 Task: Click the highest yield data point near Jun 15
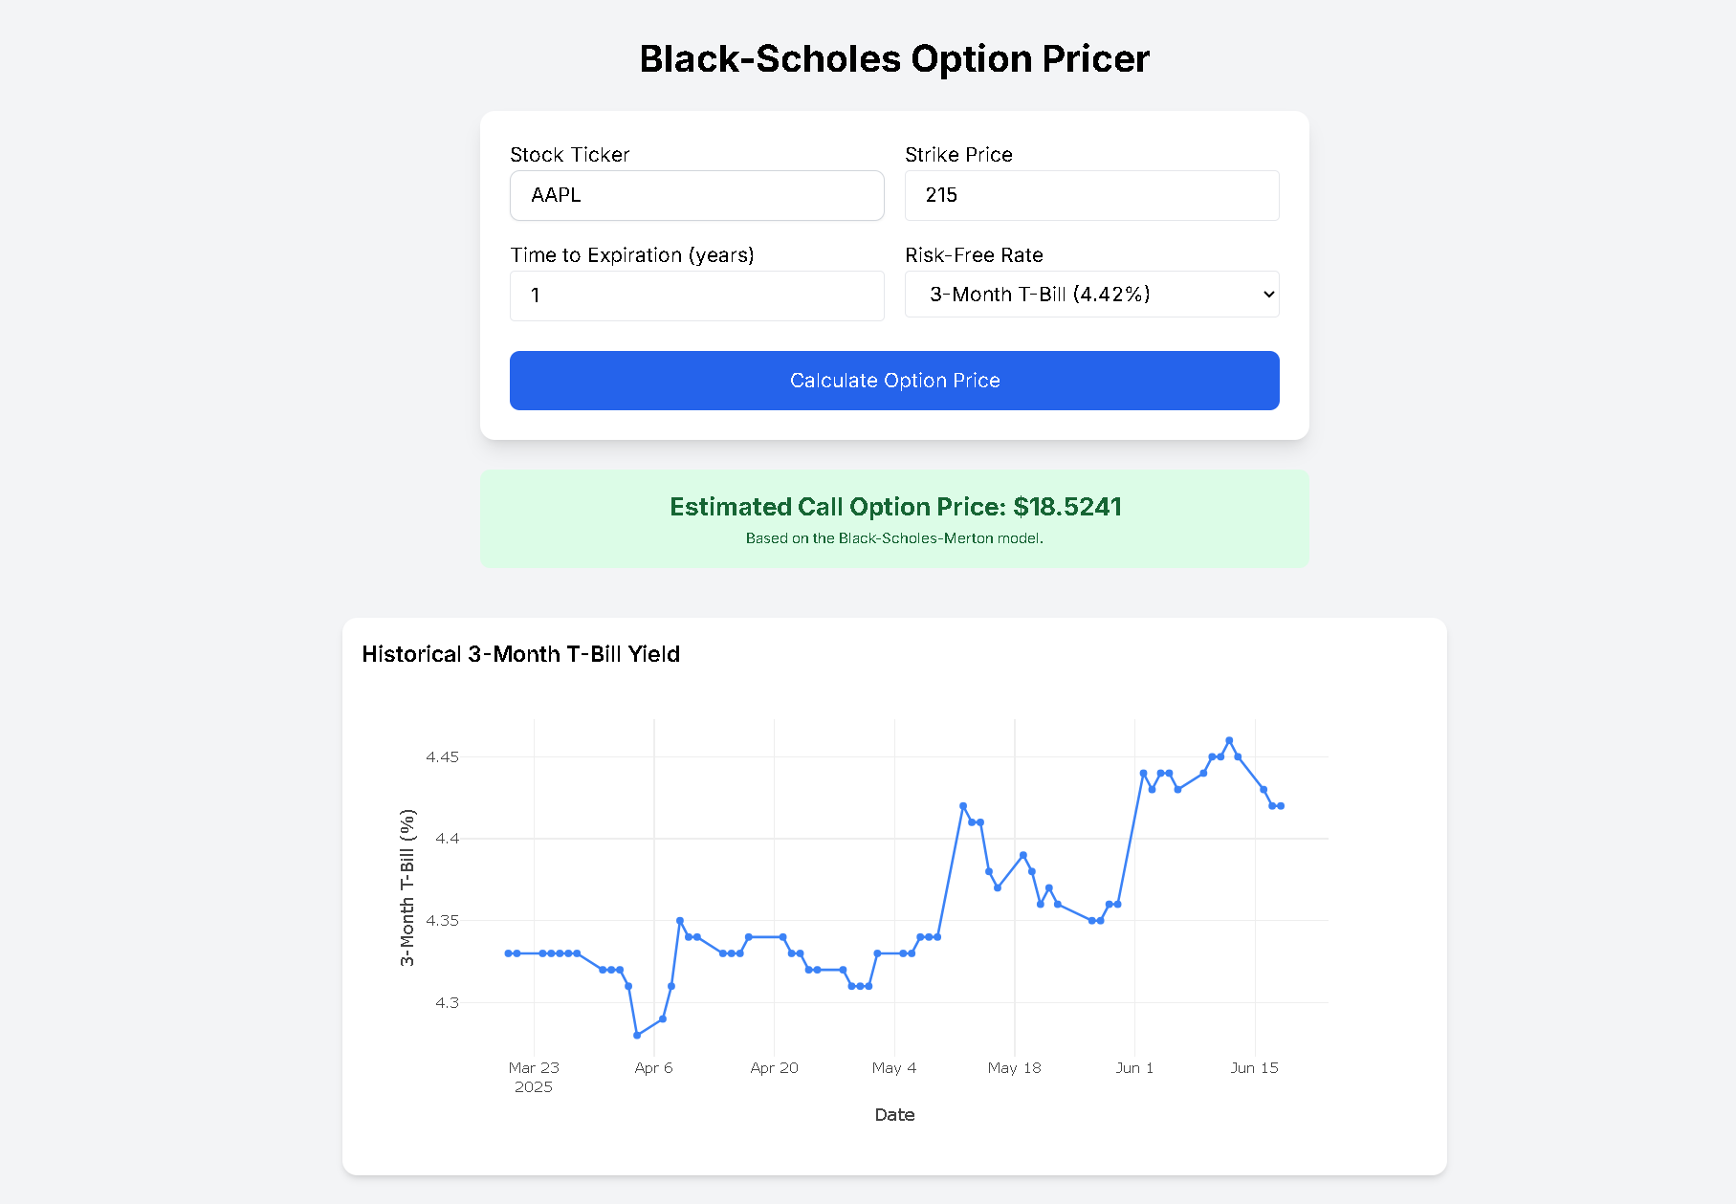(x=1229, y=738)
